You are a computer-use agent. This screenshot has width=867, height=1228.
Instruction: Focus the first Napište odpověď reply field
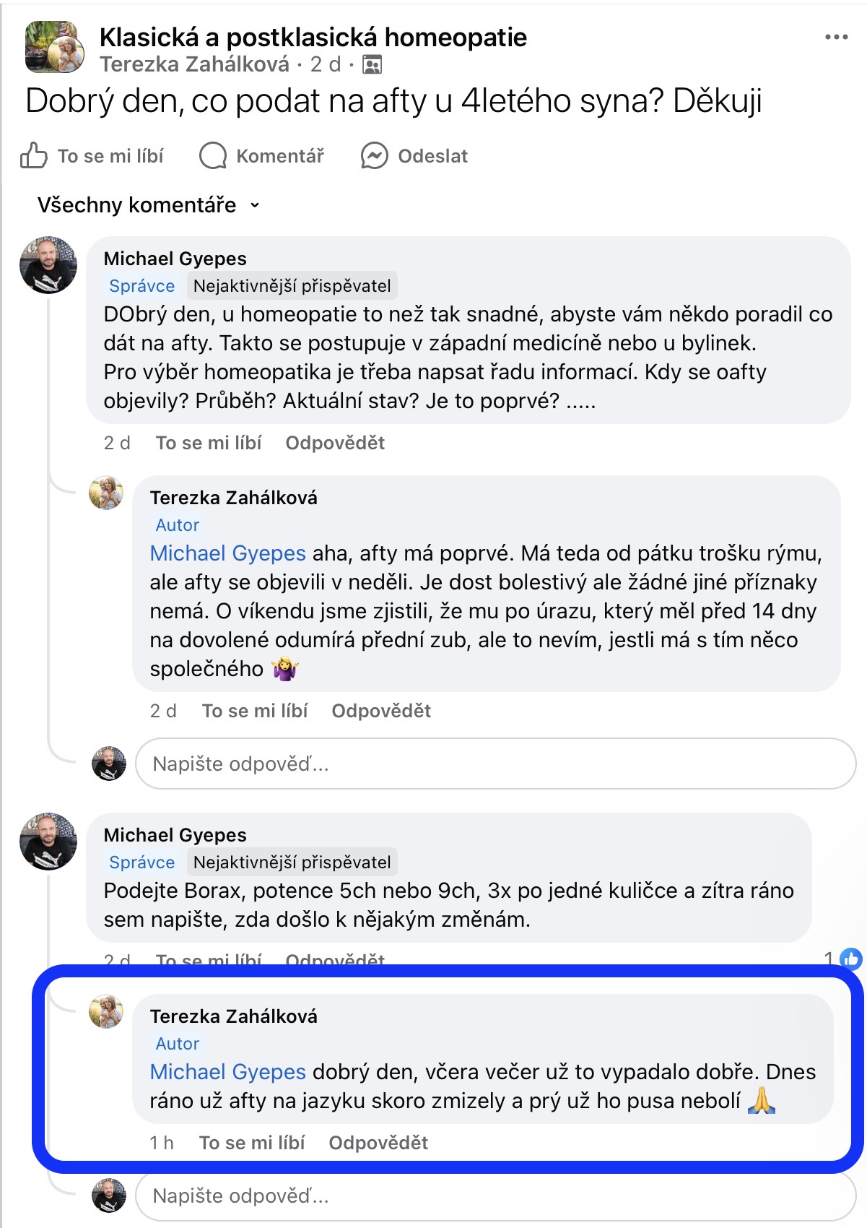point(495,764)
